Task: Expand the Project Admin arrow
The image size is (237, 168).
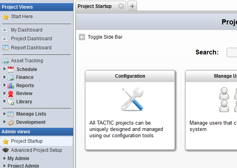Action: click(x=4, y=166)
